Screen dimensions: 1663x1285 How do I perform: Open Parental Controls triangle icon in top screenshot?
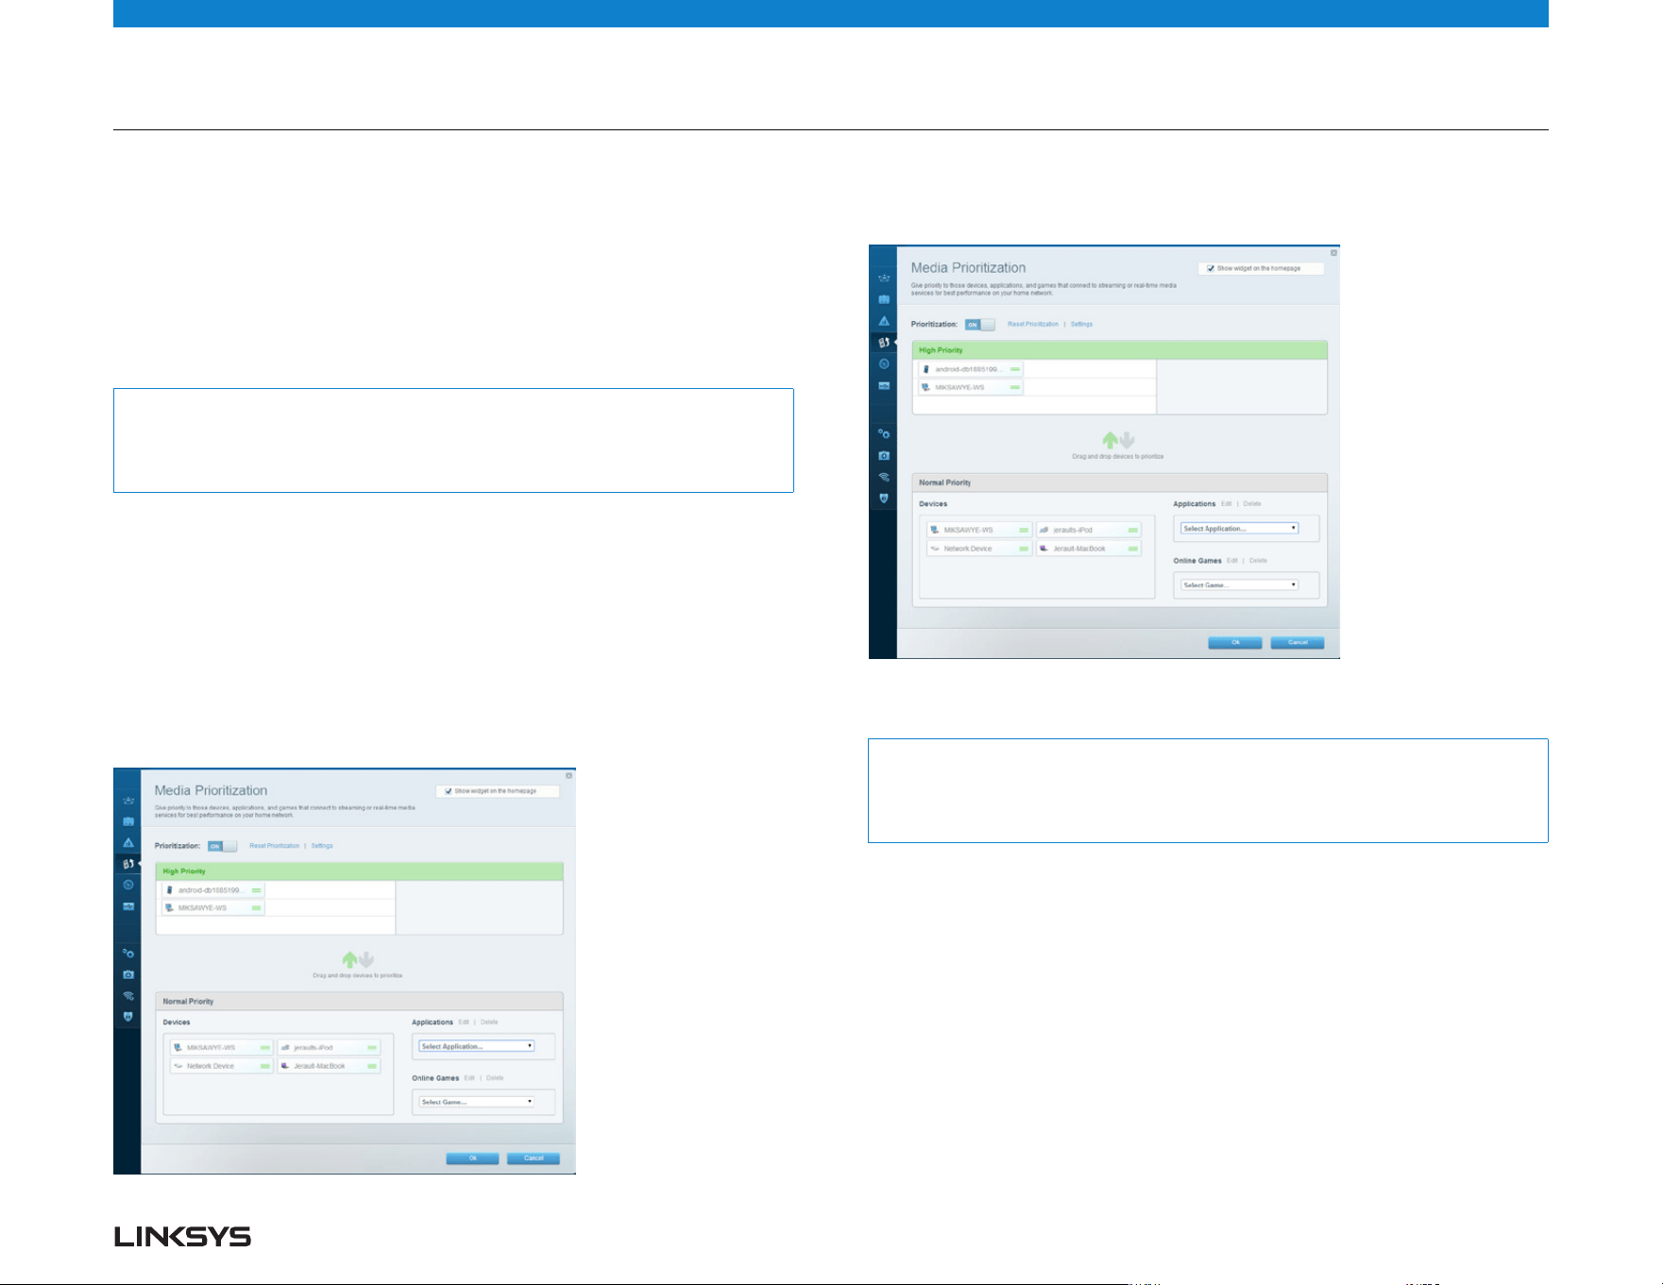point(884,321)
